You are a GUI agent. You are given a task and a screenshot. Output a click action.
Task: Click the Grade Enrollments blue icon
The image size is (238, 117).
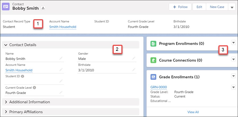point(153,77)
